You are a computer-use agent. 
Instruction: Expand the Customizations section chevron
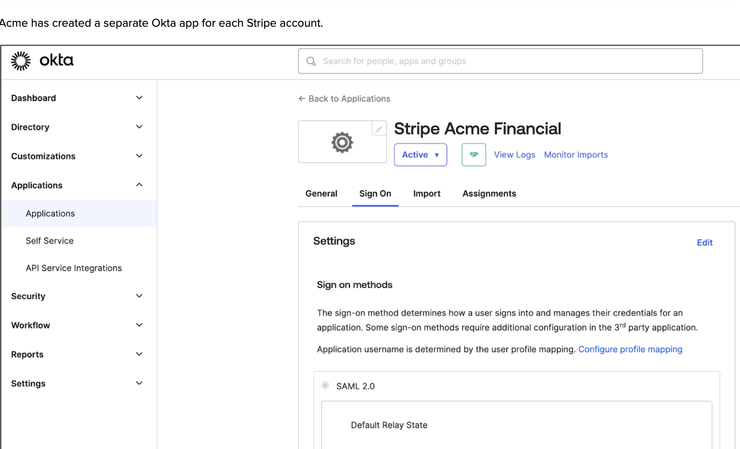point(139,156)
